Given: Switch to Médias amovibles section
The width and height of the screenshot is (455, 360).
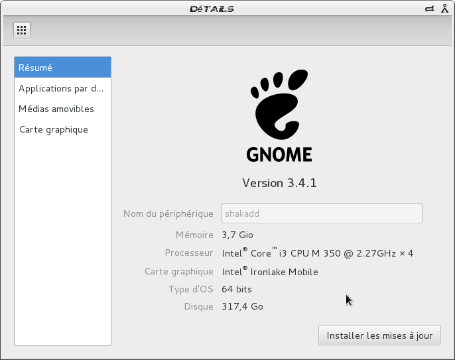Looking at the screenshot, I should tap(62, 109).
